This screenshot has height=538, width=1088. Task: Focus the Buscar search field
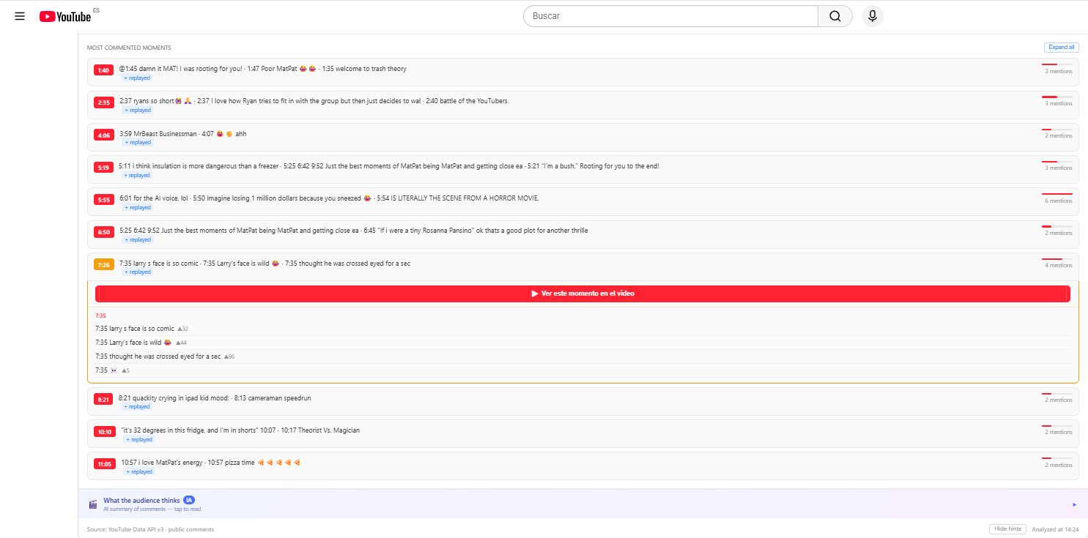point(670,16)
